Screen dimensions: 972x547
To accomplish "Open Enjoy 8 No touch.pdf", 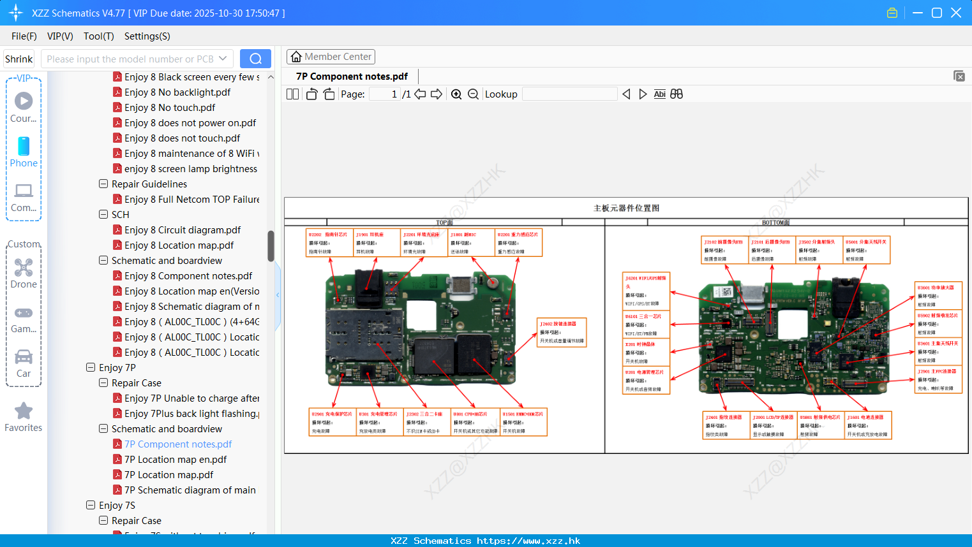I will 170,107.
